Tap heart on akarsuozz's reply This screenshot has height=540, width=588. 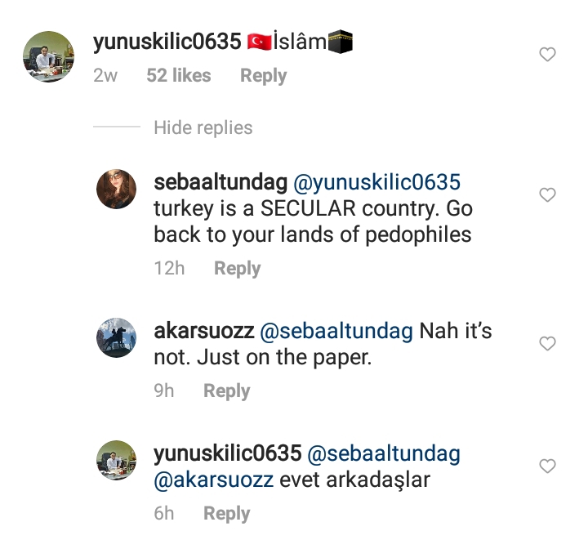click(548, 344)
